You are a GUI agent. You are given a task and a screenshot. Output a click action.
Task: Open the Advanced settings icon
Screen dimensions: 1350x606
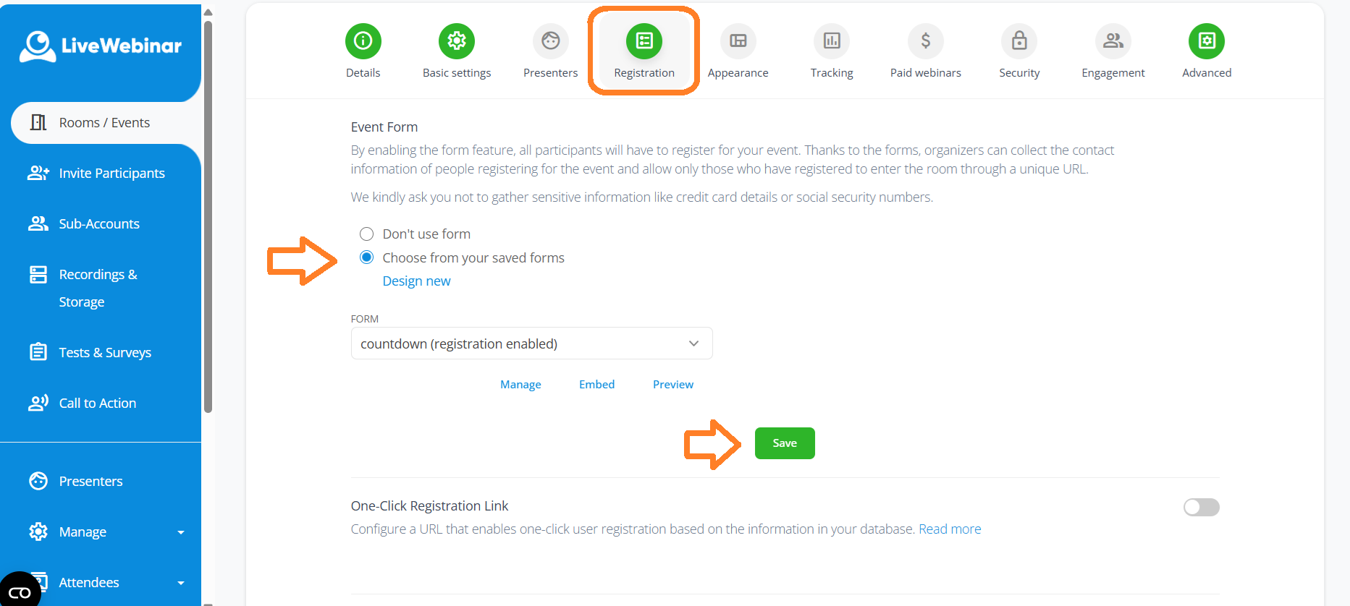click(1207, 41)
